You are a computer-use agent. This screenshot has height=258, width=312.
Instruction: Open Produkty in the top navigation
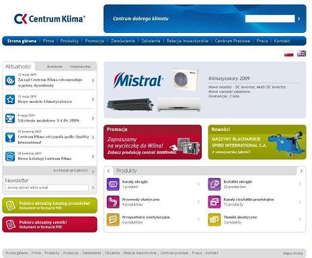[x=69, y=41]
